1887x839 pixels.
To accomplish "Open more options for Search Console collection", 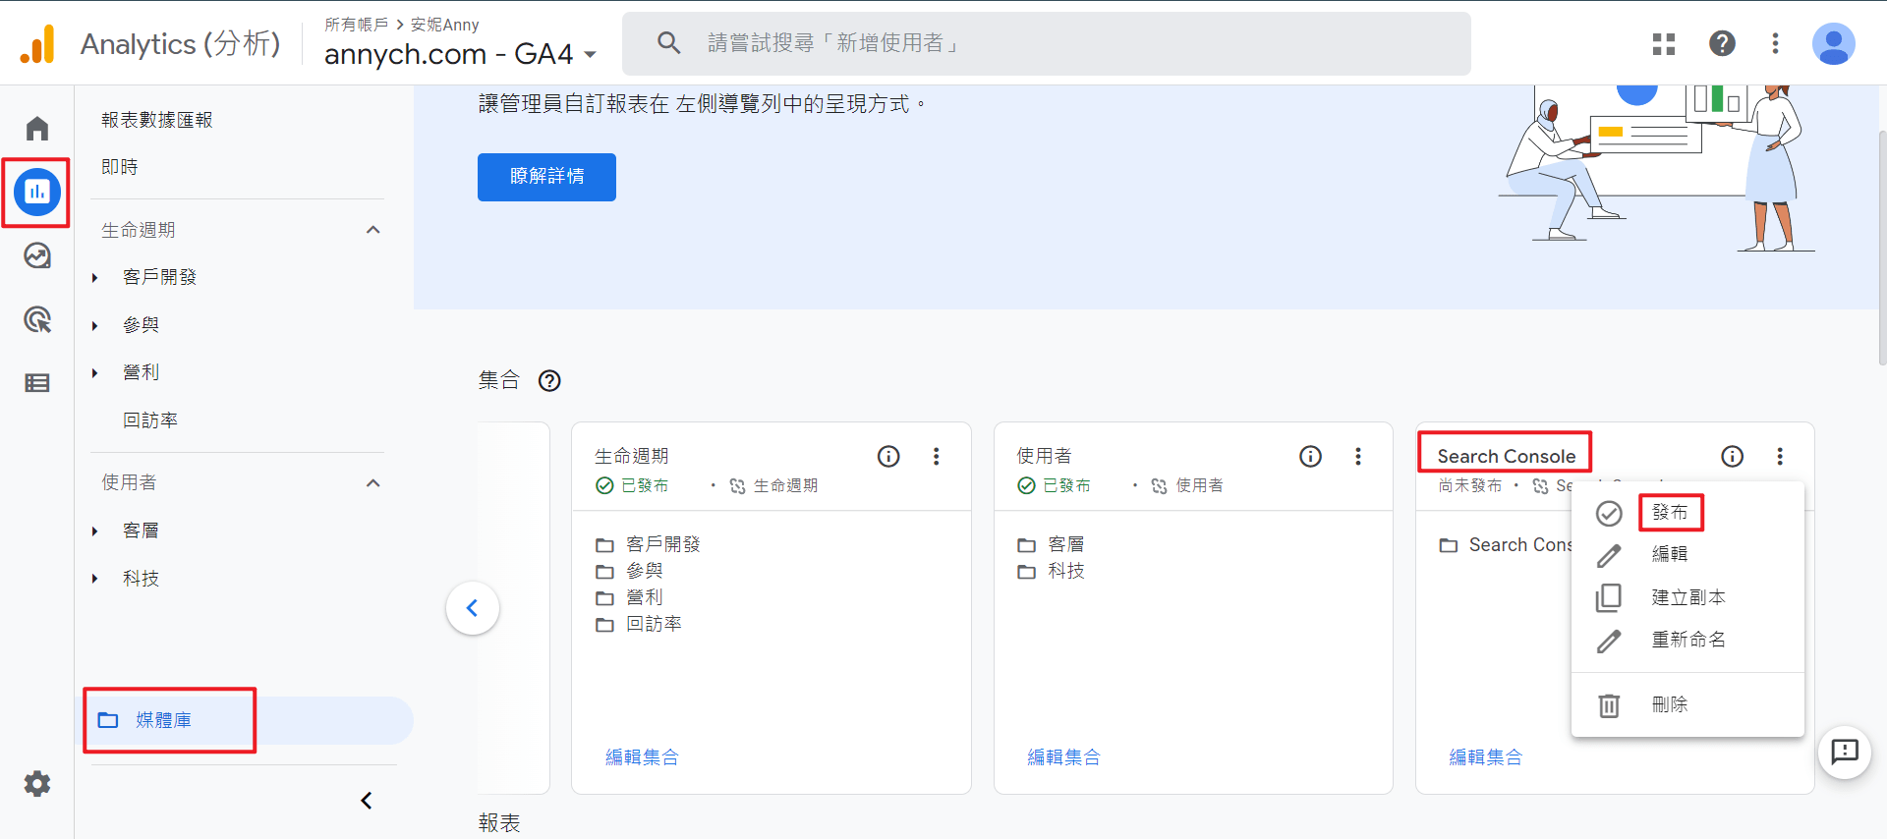I will pos(1780,456).
